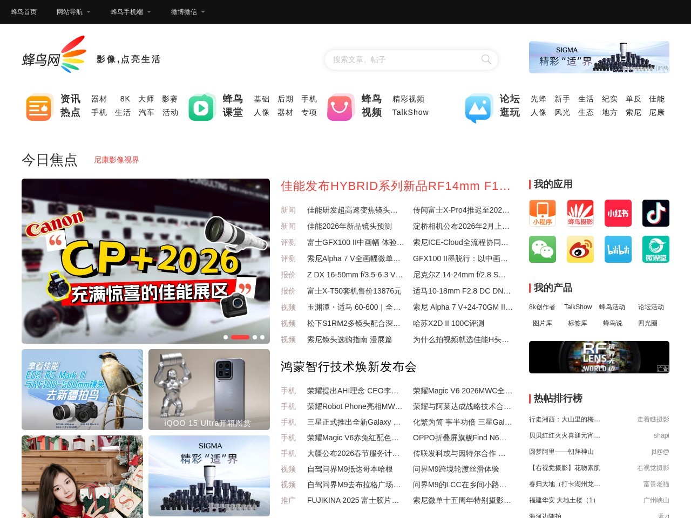
Task: Click the WeChat app icon
Action: coord(542,249)
